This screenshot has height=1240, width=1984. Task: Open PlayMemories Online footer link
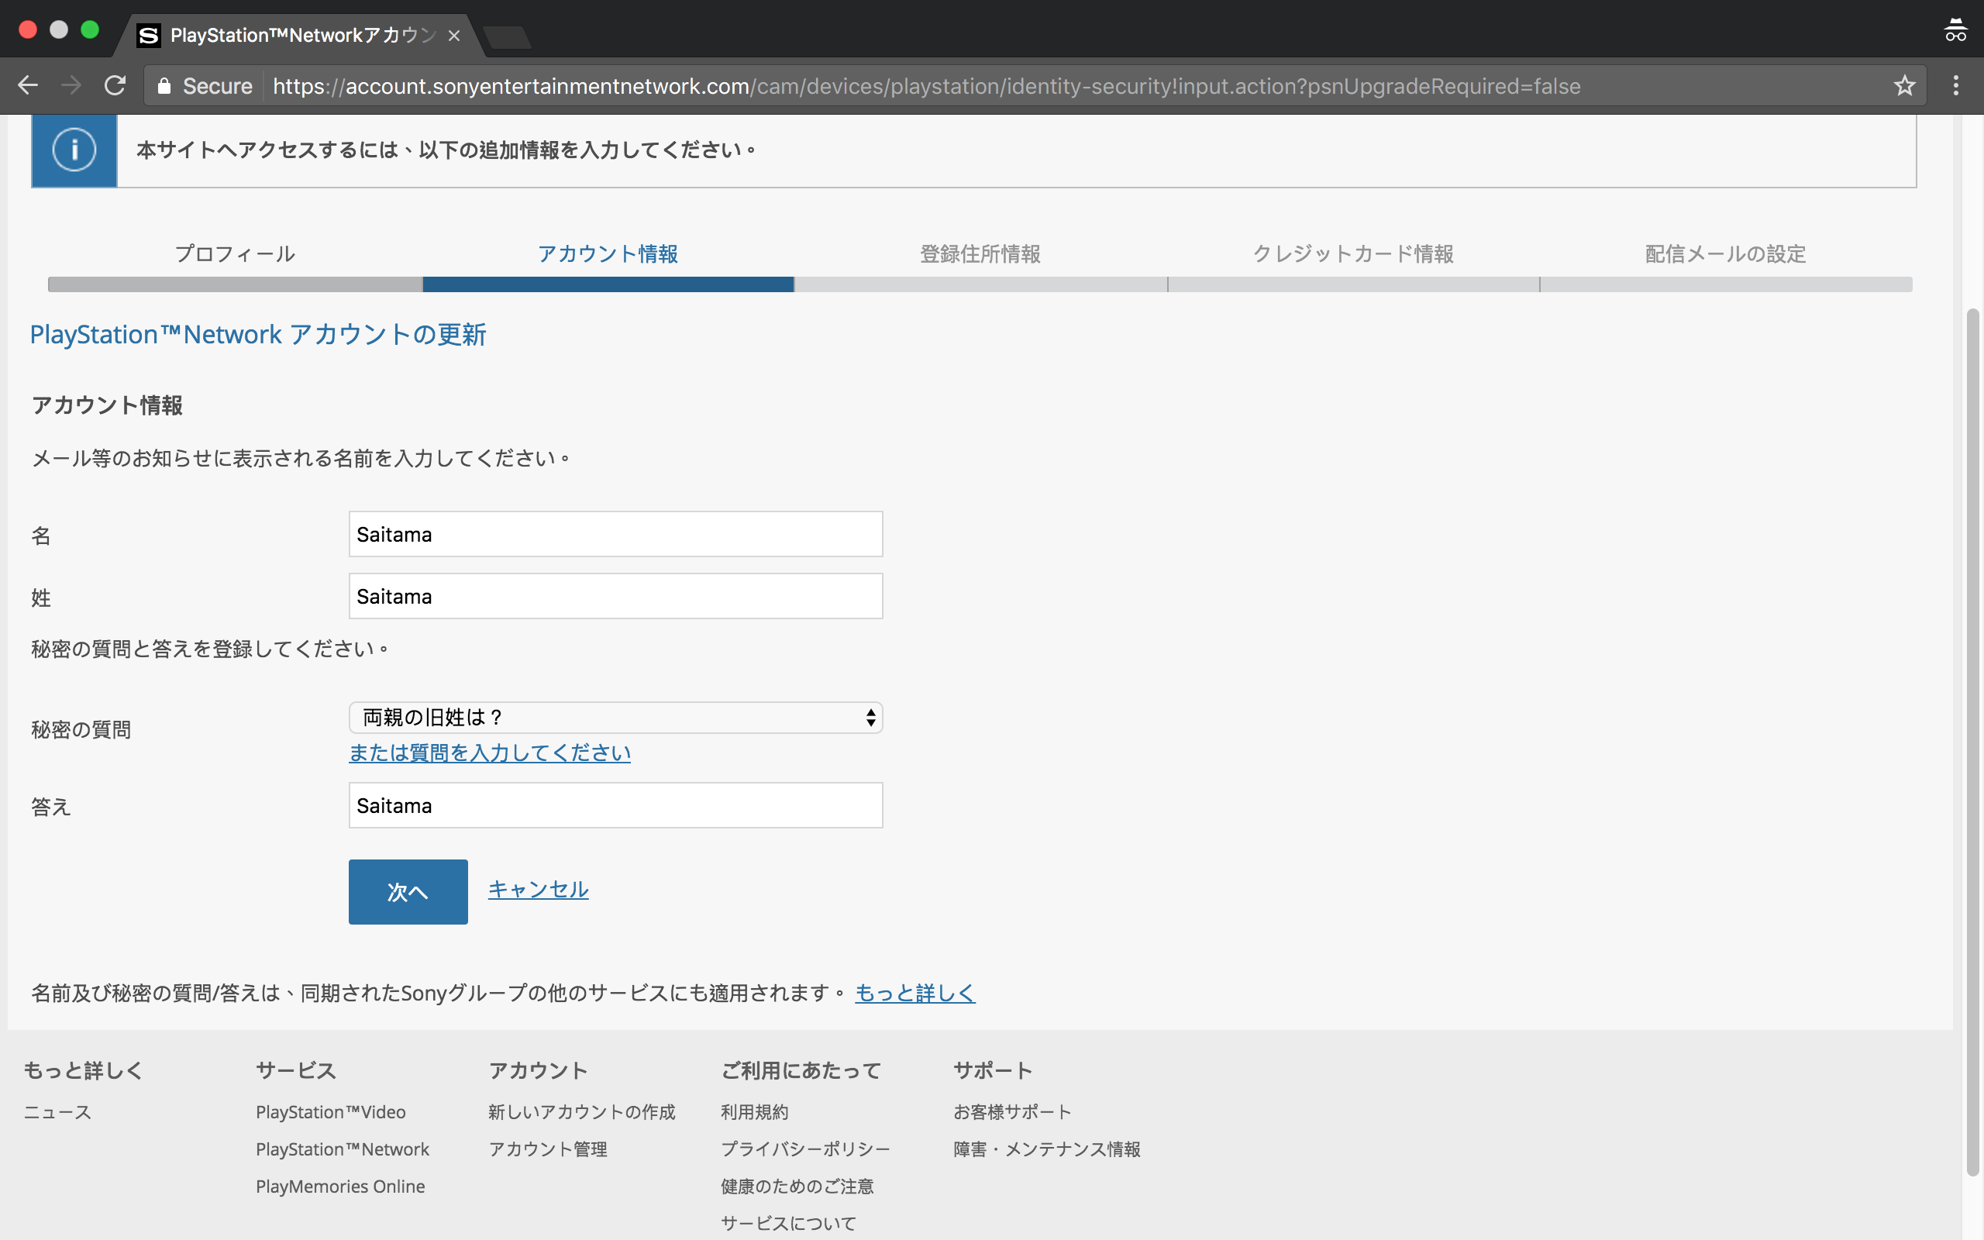(340, 1186)
